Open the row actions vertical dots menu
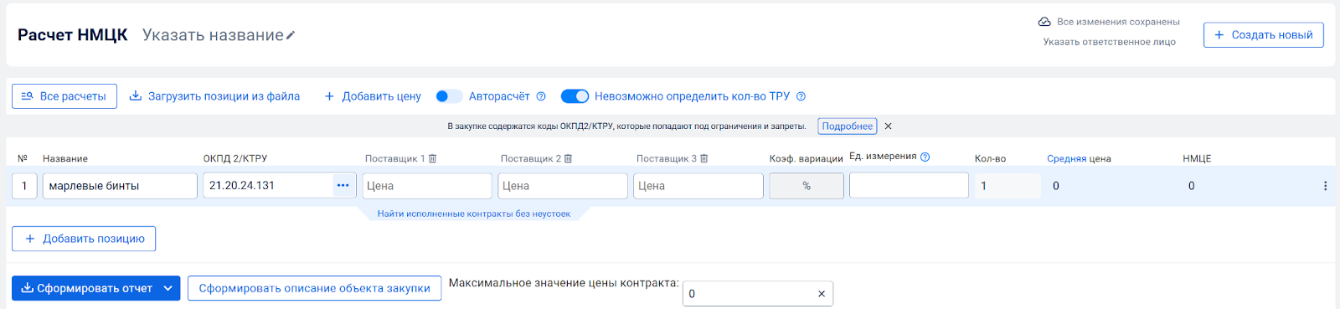 1325,186
